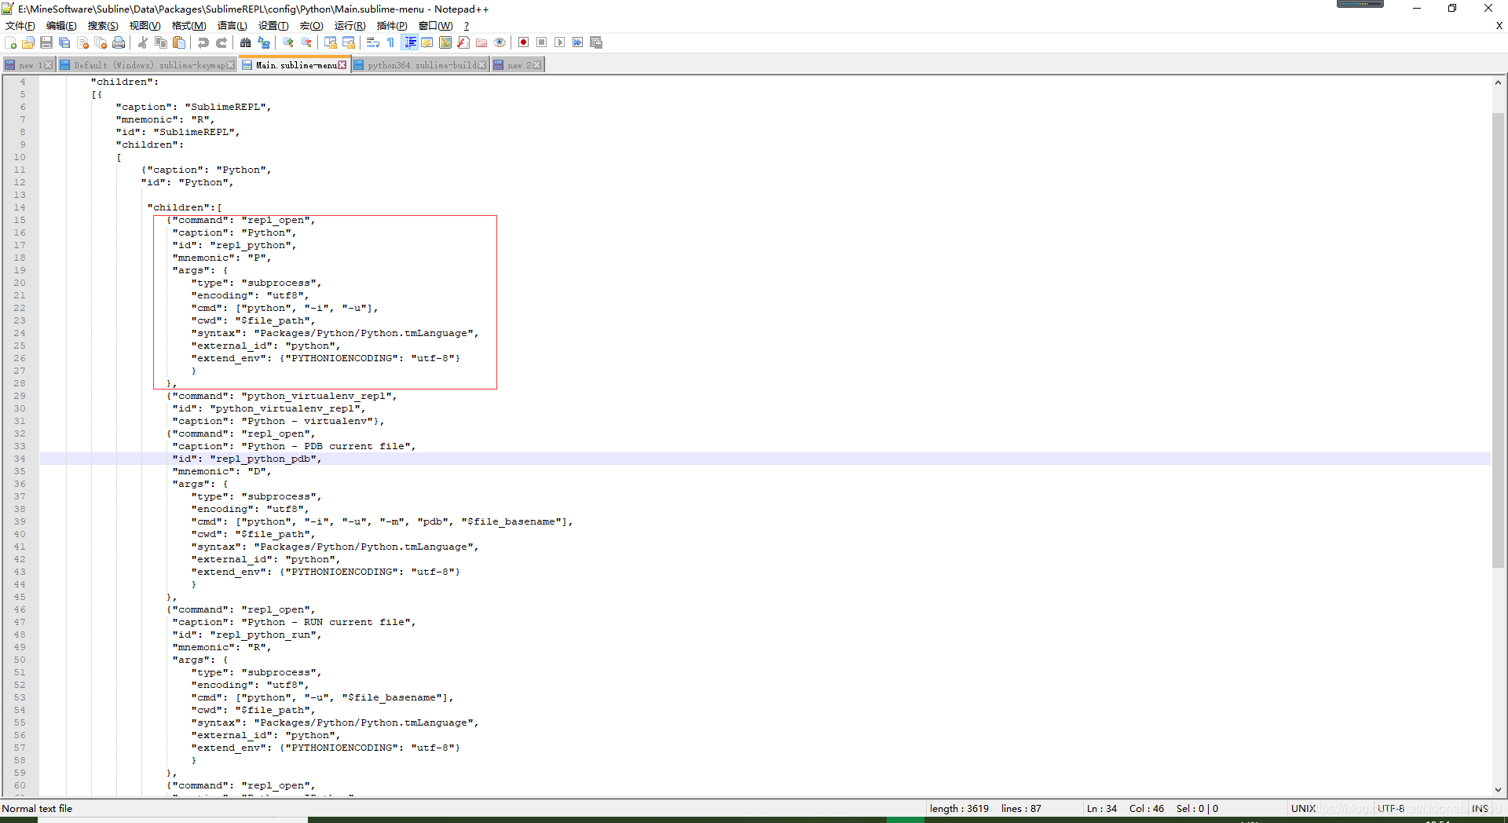
Task: Paste from clipboard using the toolbar icon
Action: point(179,42)
